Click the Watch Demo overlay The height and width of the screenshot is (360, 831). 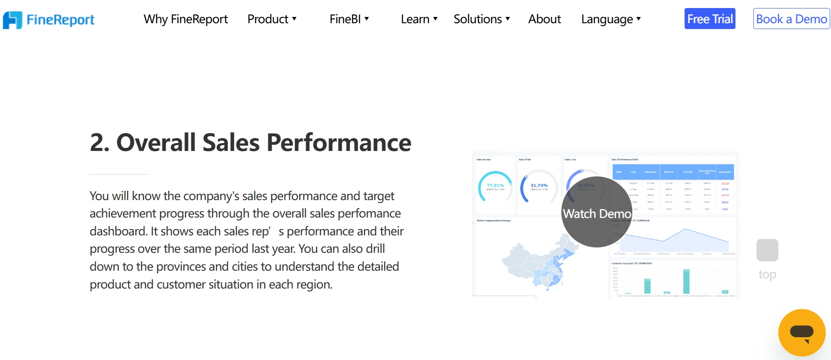[x=597, y=213]
